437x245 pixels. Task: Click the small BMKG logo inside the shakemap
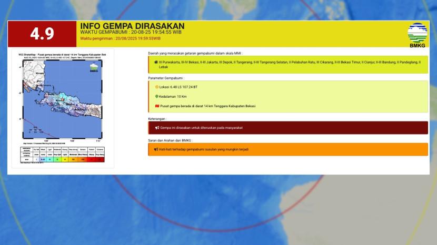[x=94, y=67]
